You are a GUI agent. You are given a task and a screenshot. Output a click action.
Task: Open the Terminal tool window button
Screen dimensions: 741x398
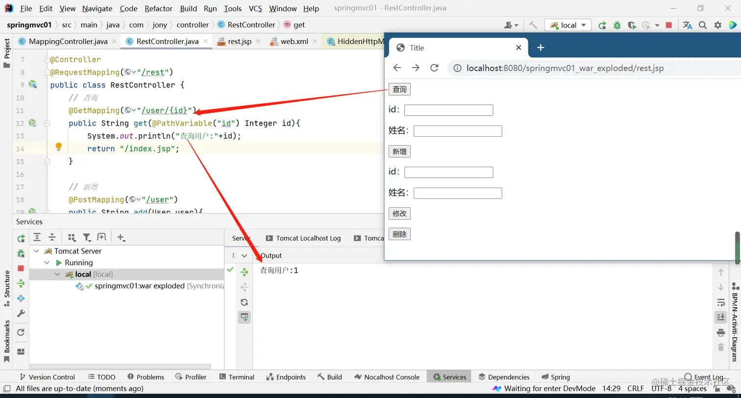(237, 377)
